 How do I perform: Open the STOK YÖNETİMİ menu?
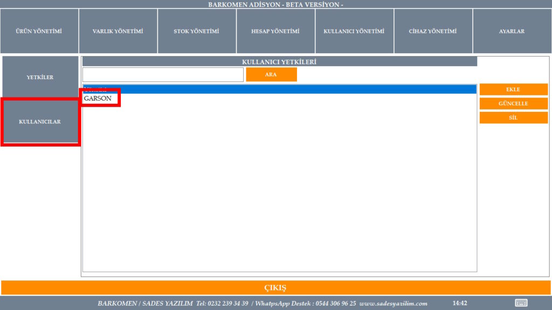(197, 31)
